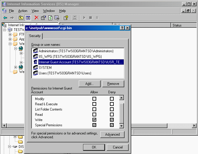
Task: Select the TESTW server computer icon in tree
Action: click(x=10, y=30)
